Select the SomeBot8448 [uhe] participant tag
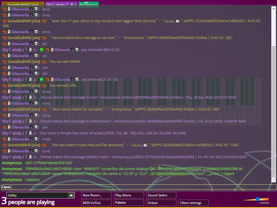This screenshot has width=277, height=208. [23, 5]
